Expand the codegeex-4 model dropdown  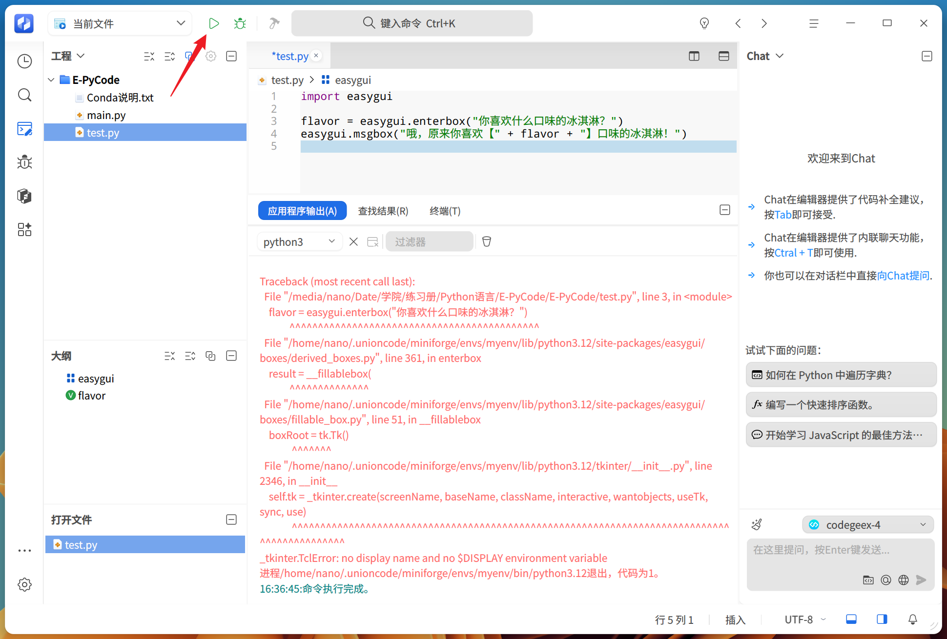(867, 524)
